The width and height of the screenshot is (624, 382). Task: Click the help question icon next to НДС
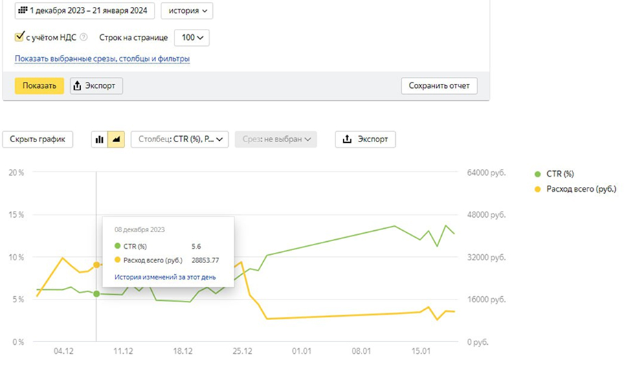click(84, 38)
